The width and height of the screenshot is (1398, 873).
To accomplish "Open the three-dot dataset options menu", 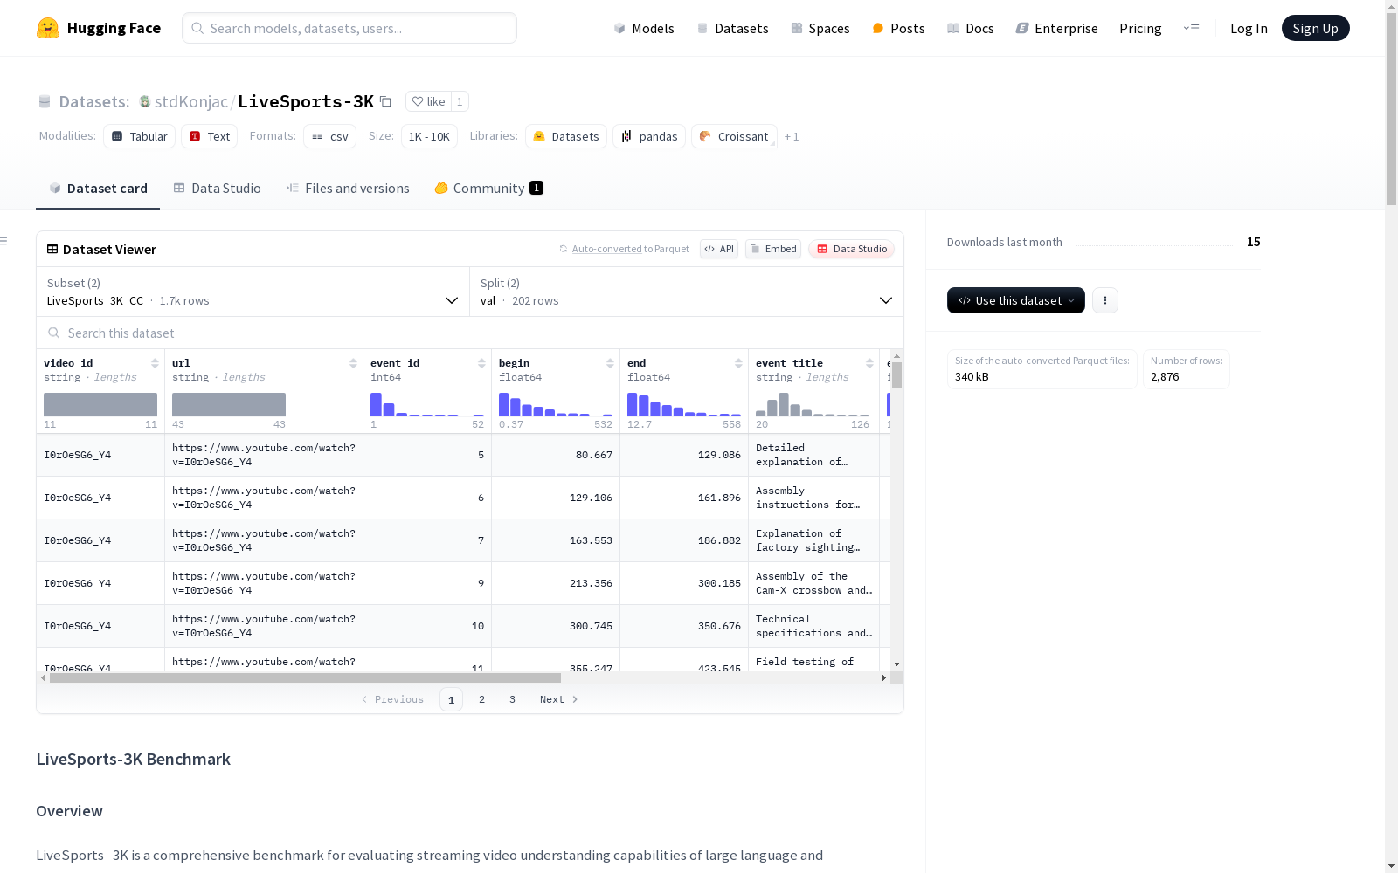I will coord(1105,300).
